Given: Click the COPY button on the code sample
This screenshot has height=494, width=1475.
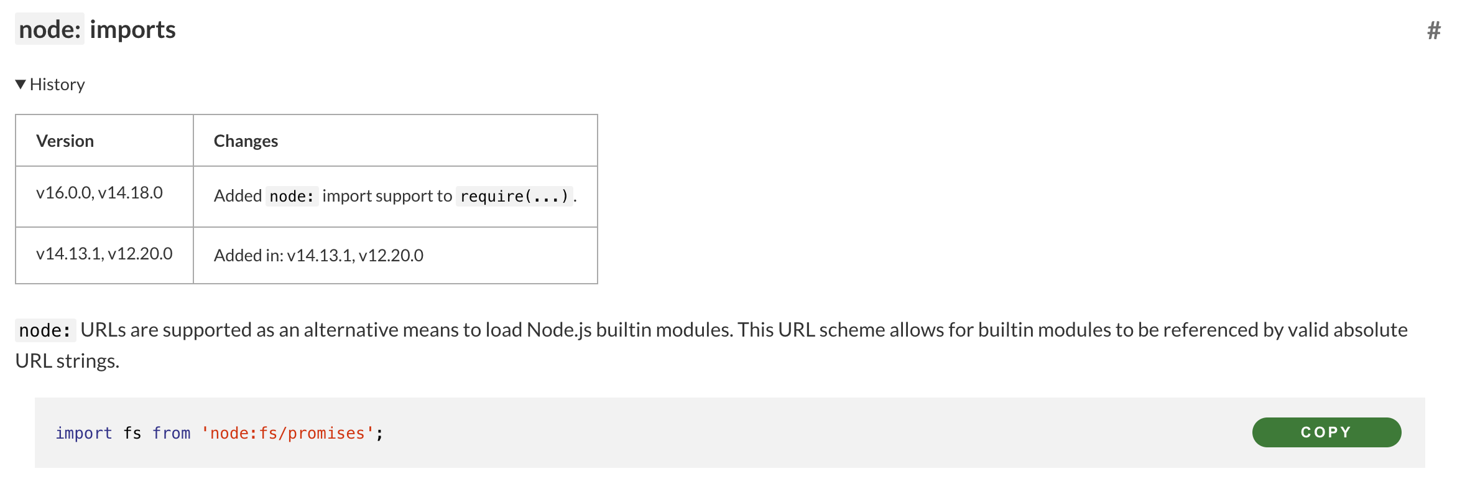Looking at the screenshot, I should (1326, 432).
